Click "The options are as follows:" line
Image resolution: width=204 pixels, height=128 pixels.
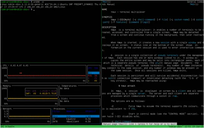pyautogui.click(x=127, y=101)
